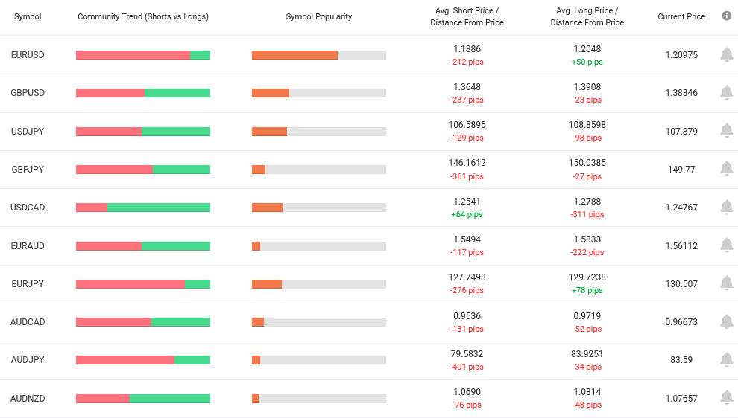
Task: Click the EURAUD alert bell icon
Action: point(727,245)
